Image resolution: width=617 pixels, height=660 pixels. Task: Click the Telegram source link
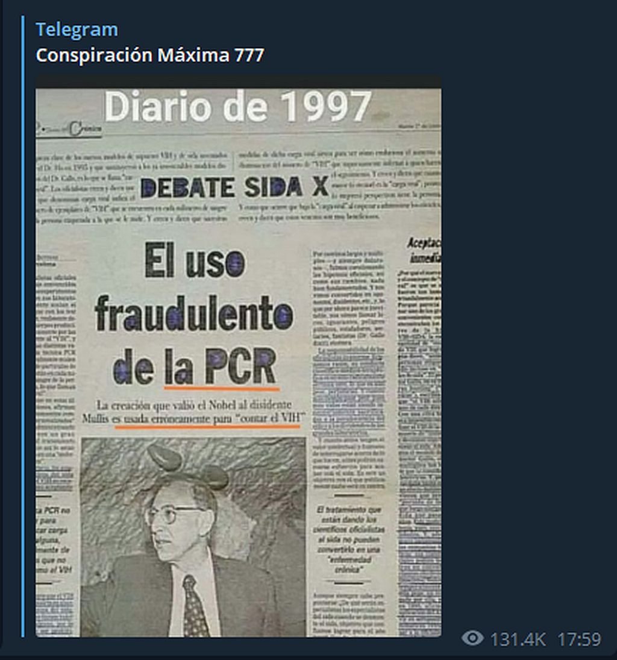tap(77, 30)
